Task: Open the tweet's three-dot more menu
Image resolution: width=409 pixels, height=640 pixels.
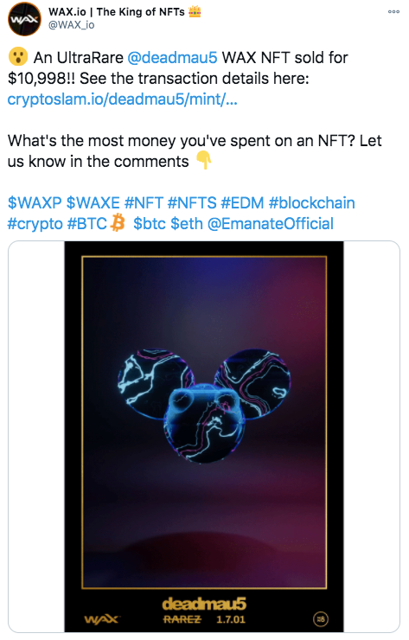Action: coord(393,11)
